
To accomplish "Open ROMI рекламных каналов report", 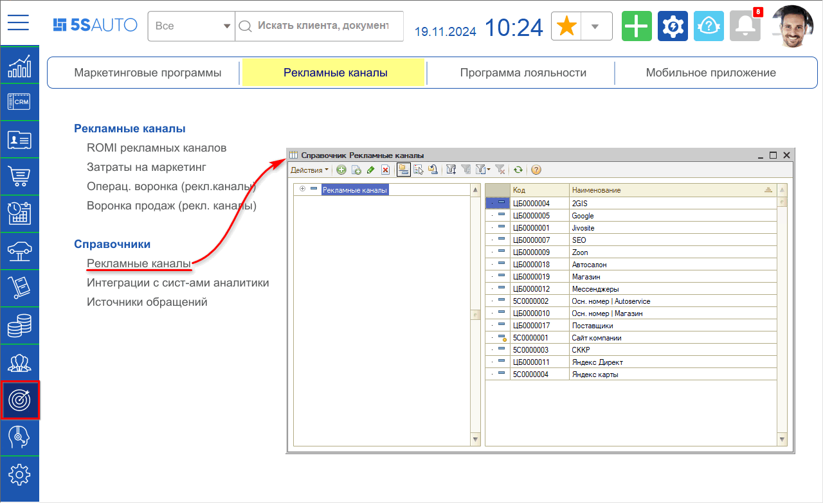I will (x=157, y=148).
